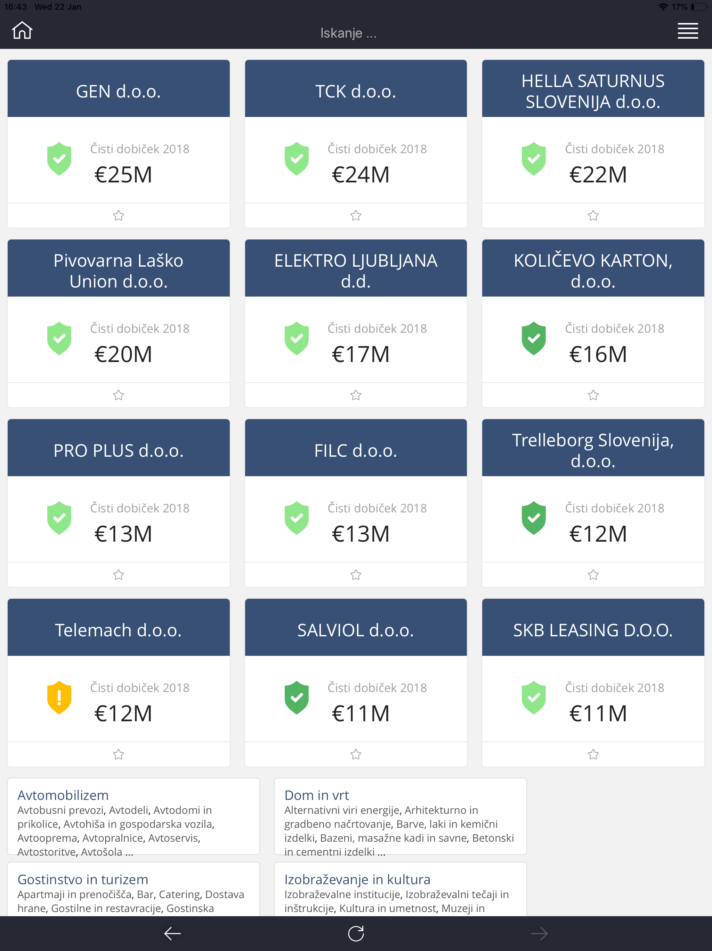Tap the forward arrow in bottom bar
The width and height of the screenshot is (712, 951).
(539, 933)
